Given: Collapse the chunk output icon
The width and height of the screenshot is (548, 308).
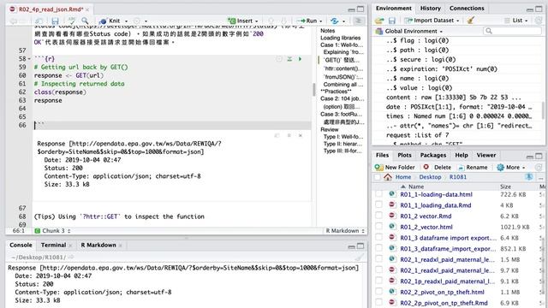Looking at the screenshot, I should click(289, 135).
